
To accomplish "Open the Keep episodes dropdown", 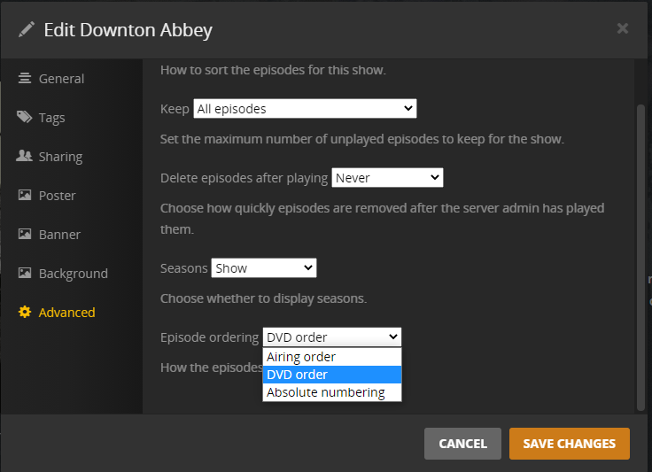I will (x=305, y=109).
